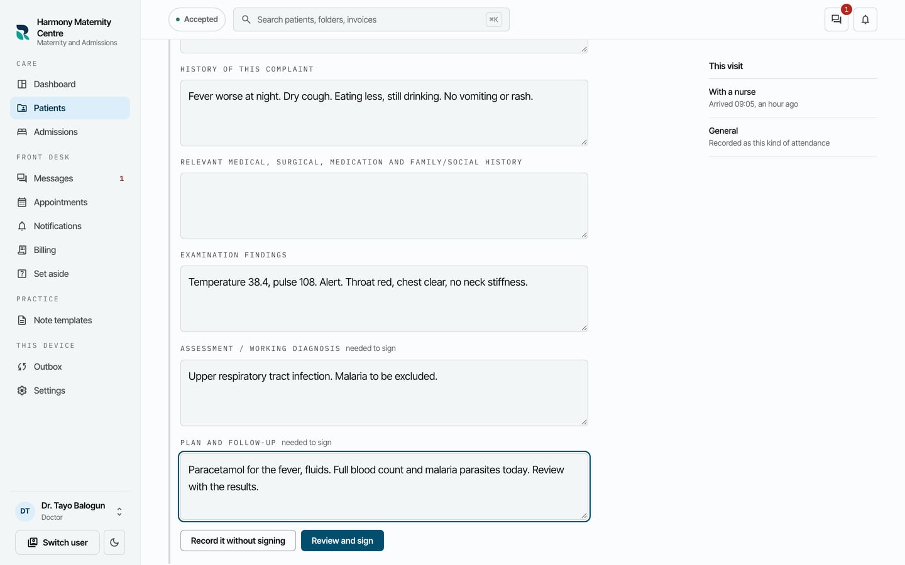Viewport: 905px width, 565px height.
Task: Click the Harmony Maternity Centre logo
Action: [23, 32]
